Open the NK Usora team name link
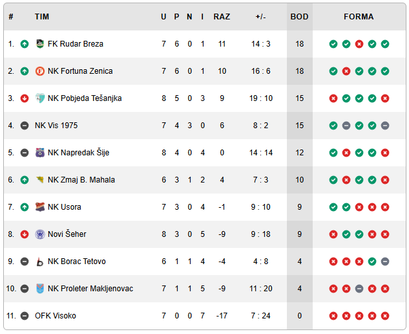 click(65, 207)
